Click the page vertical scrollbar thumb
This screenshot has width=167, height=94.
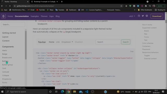tap(166, 21)
